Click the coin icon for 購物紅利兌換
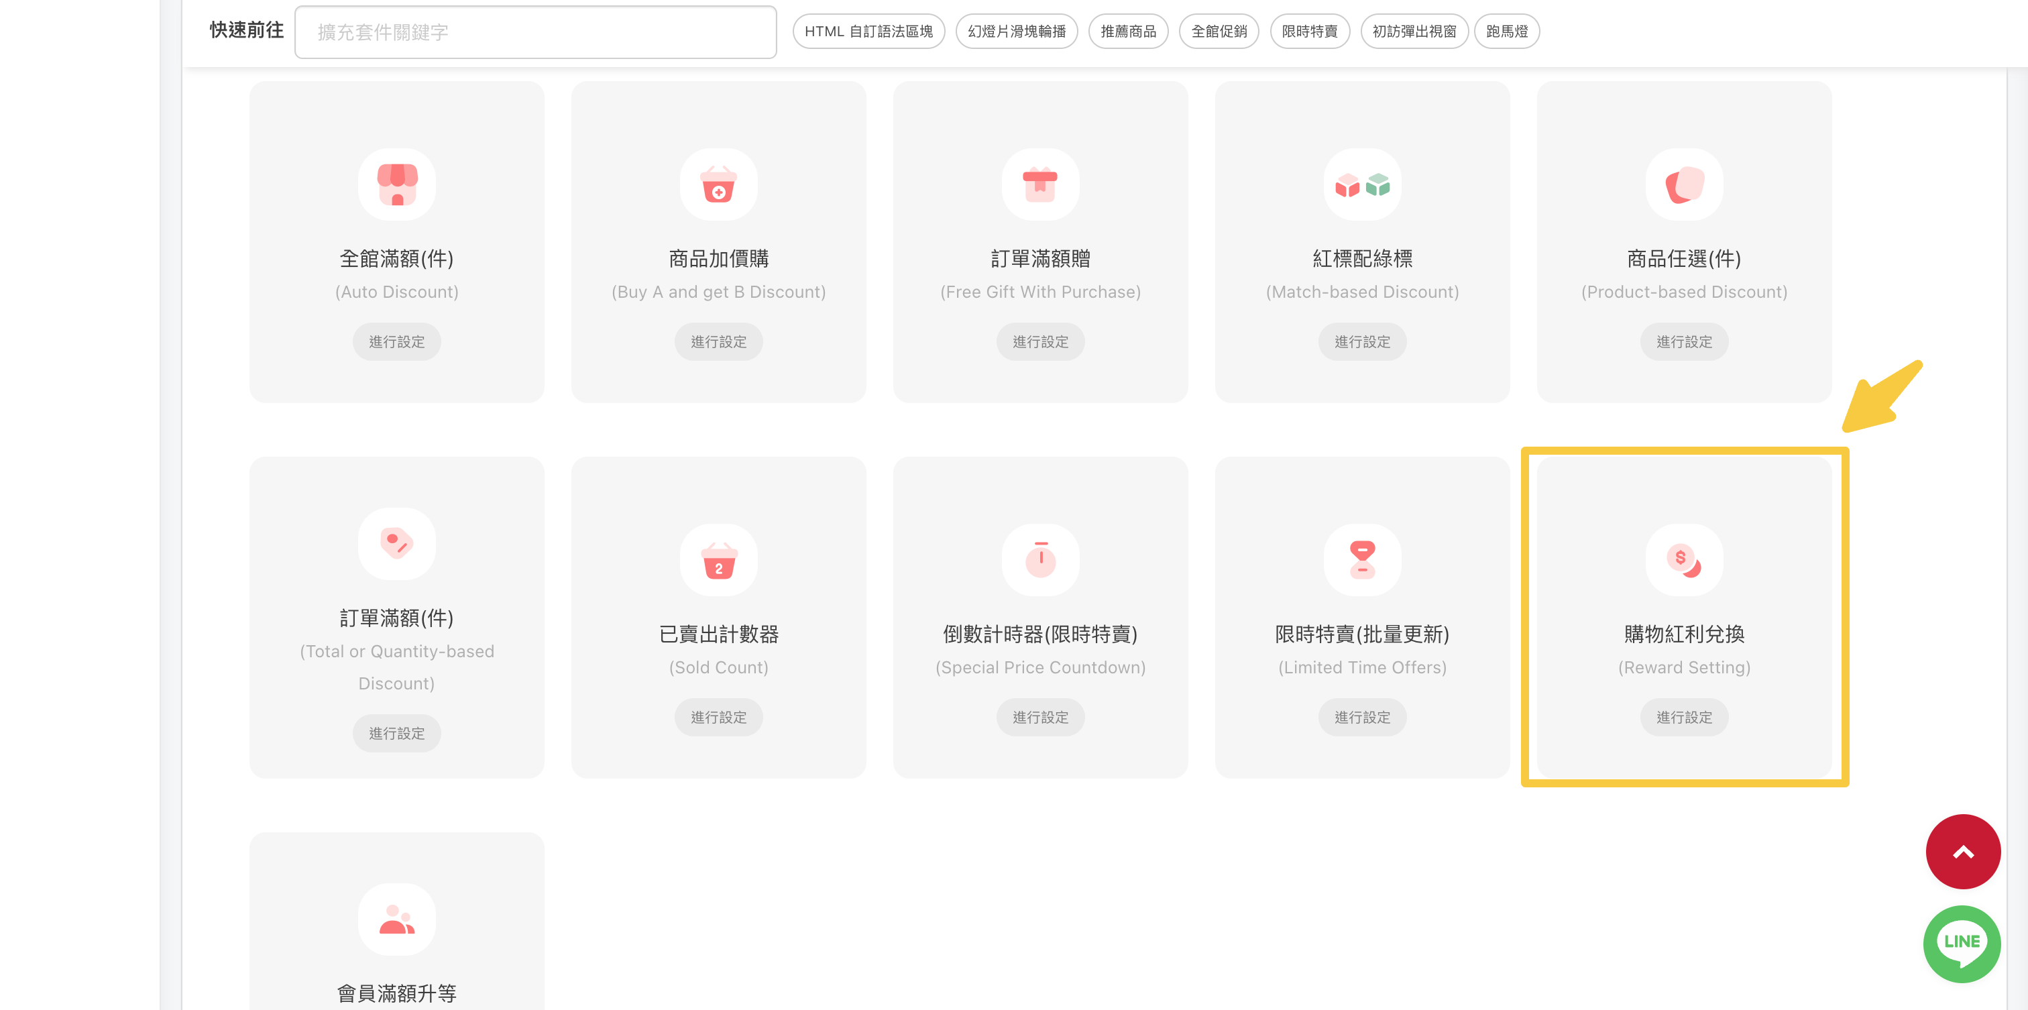Image resolution: width=2028 pixels, height=1010 pixels. (1684, 560)
